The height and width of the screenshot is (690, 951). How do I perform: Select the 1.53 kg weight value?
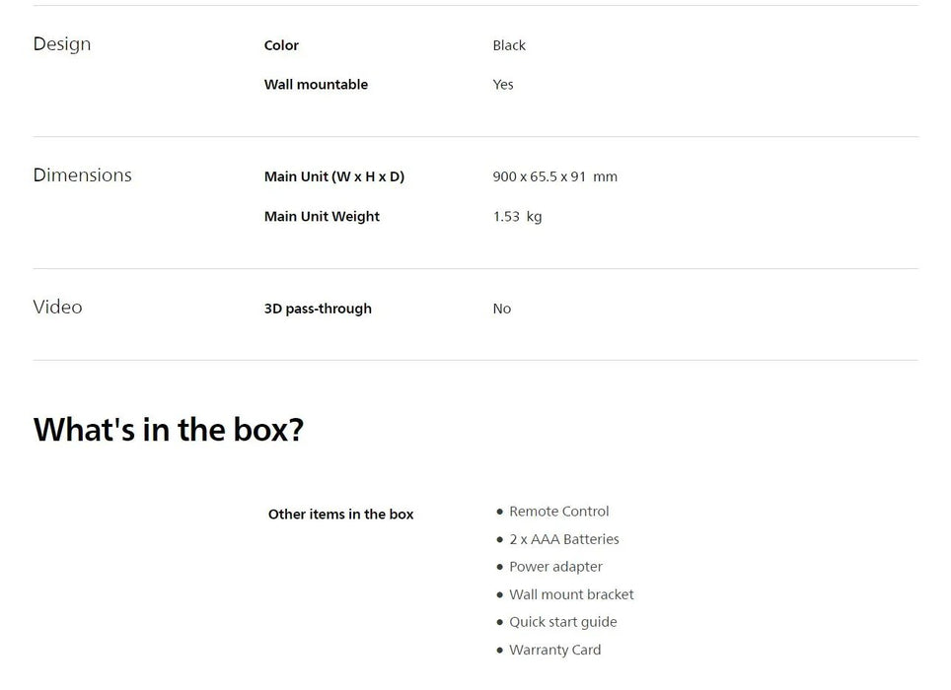(x=517, y=216)
